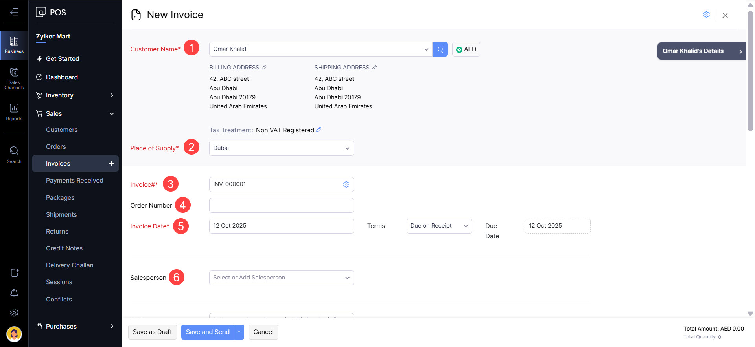
Task: Edit the shipping address pencil icon
Action: point(374,68)
